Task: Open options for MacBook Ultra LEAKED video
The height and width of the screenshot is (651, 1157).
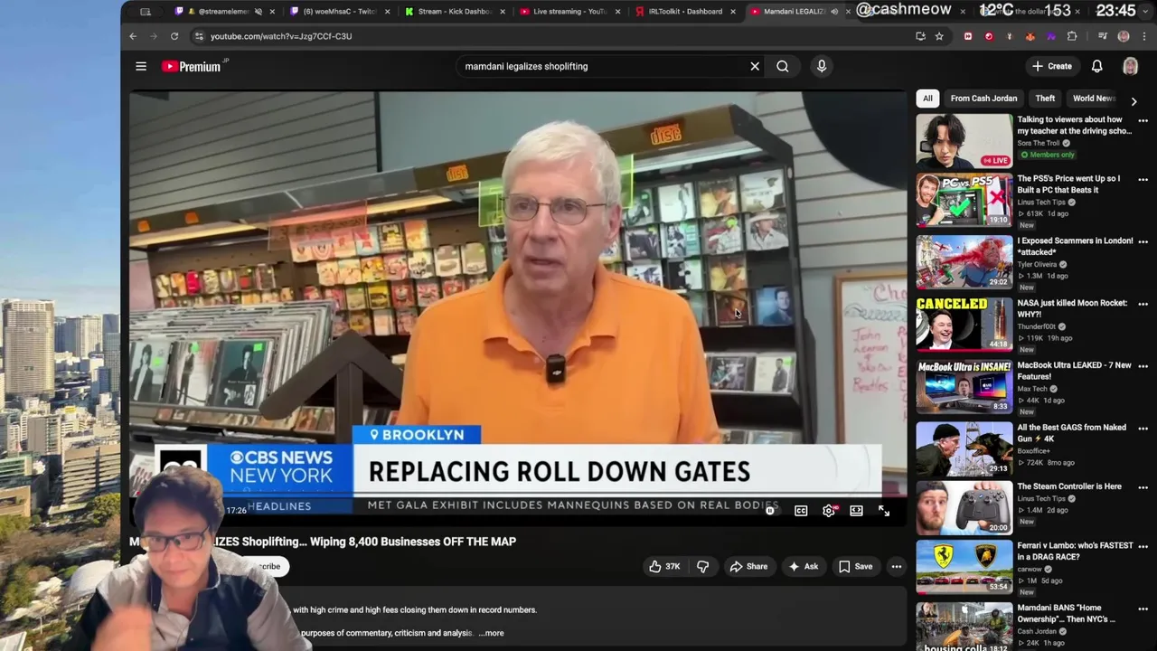Action: tap(1143, 366)
